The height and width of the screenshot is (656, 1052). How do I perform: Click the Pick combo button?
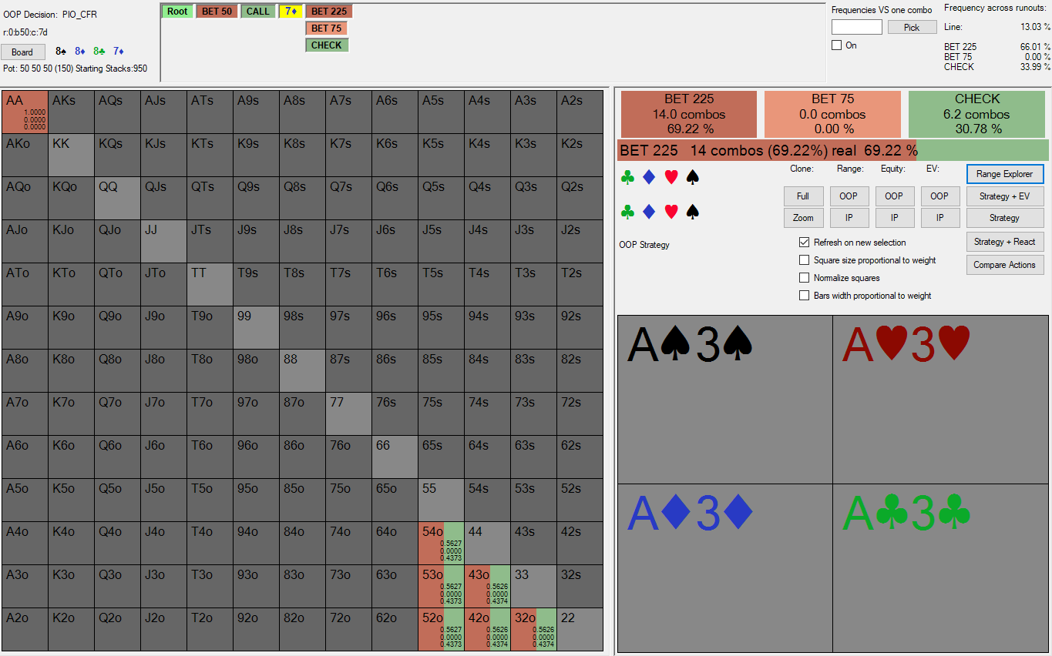[912, 27]
